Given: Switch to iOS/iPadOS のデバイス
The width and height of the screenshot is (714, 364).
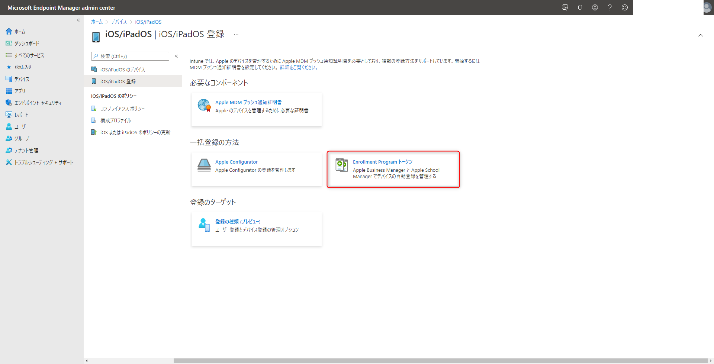Looking at the screenshot, I should pos(122,69).
